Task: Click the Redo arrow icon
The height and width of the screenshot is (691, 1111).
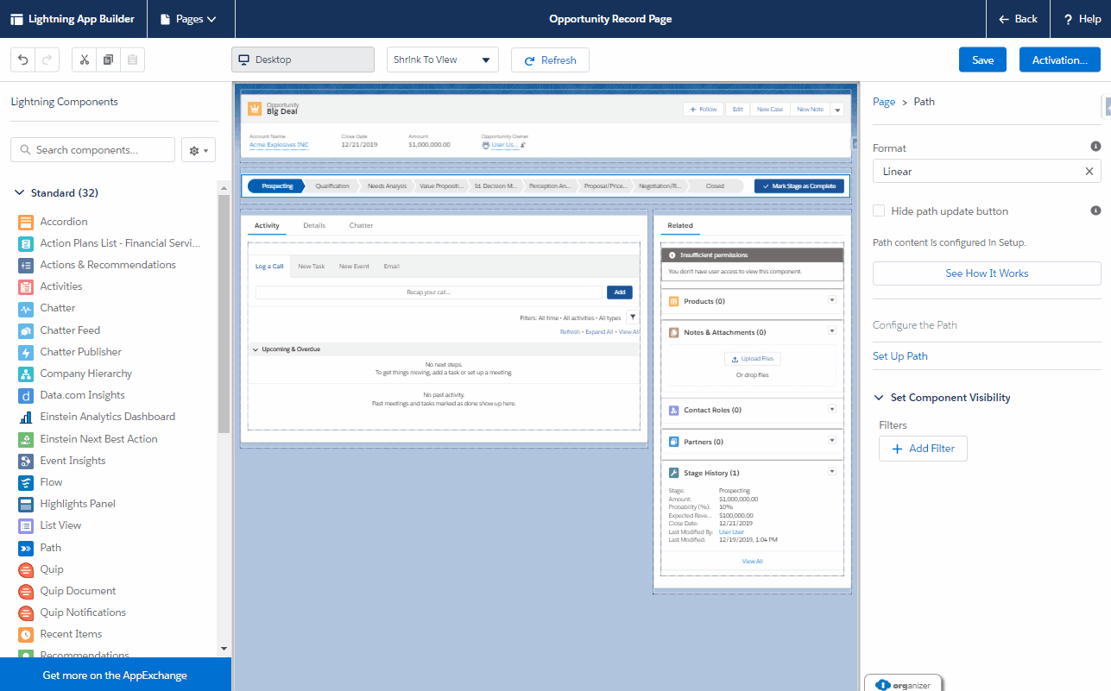Action: [x=47, y=60]
